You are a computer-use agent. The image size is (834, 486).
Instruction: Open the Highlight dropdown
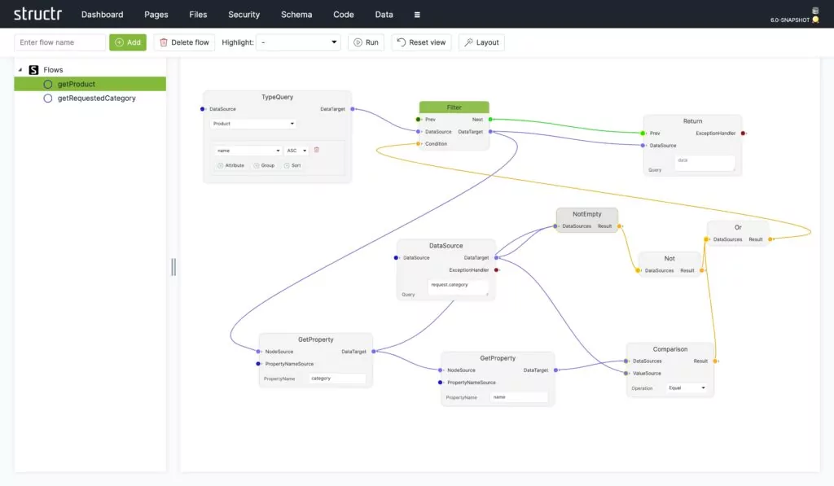[298, 42]
